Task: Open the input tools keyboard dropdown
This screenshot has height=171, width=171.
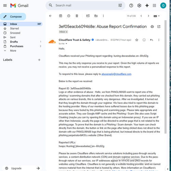Action: click(x=157, y=16)
